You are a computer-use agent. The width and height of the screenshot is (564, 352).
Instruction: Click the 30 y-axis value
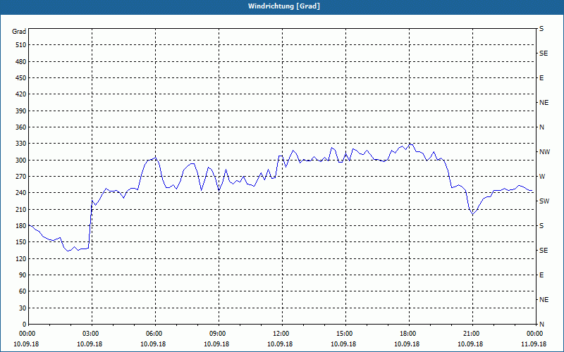(23, 308)
